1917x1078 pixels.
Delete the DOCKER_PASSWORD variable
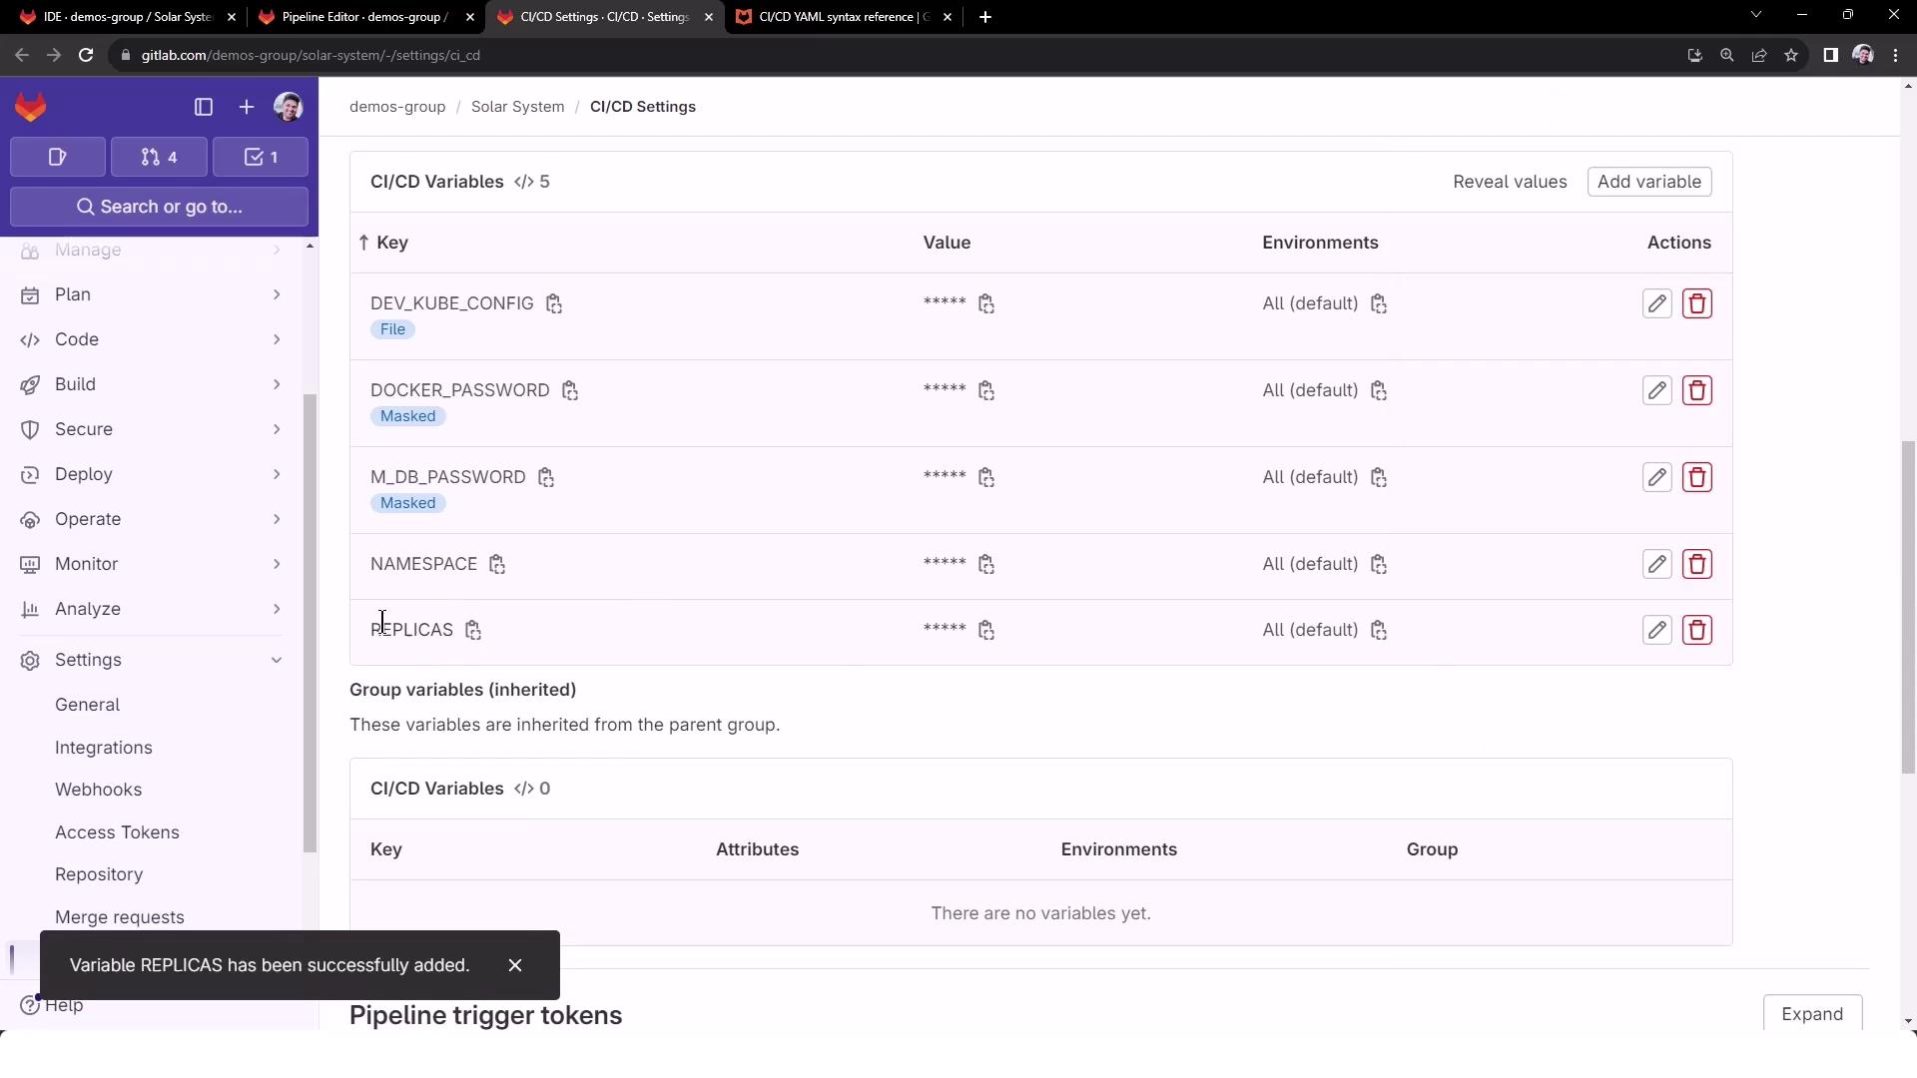click(1696, 390)
